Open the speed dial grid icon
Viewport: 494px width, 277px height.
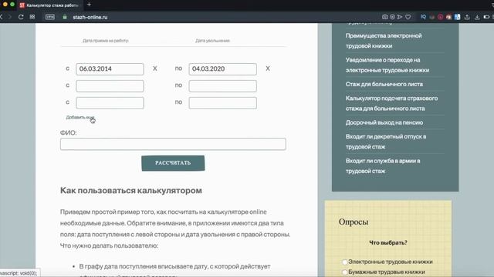point(32,17)
